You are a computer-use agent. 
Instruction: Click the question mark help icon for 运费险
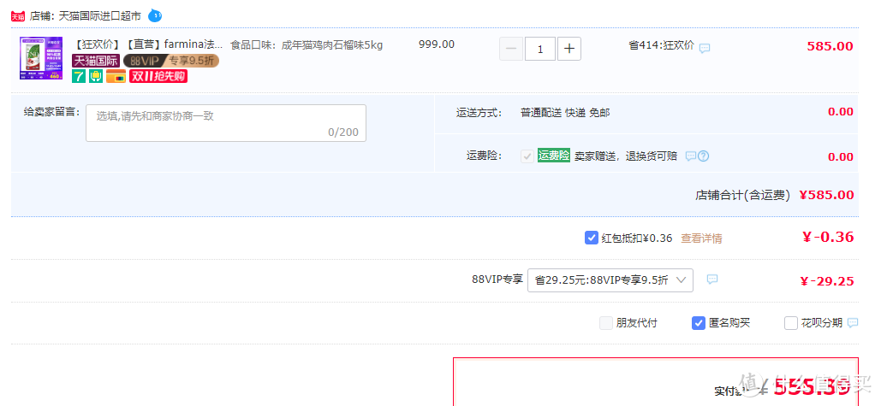pyautogui.click(x=703, y=156)
